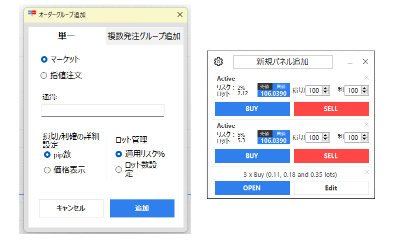The height and width of the screenshot is (243, 395).
Task: Click the 損切 stepper in the 2% risk panel
Action: pyautogui.click(x=325, y=91)
